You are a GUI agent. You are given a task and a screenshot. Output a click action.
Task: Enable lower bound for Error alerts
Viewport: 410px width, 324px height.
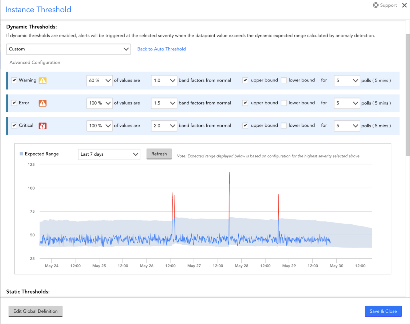tap(284, 103)
